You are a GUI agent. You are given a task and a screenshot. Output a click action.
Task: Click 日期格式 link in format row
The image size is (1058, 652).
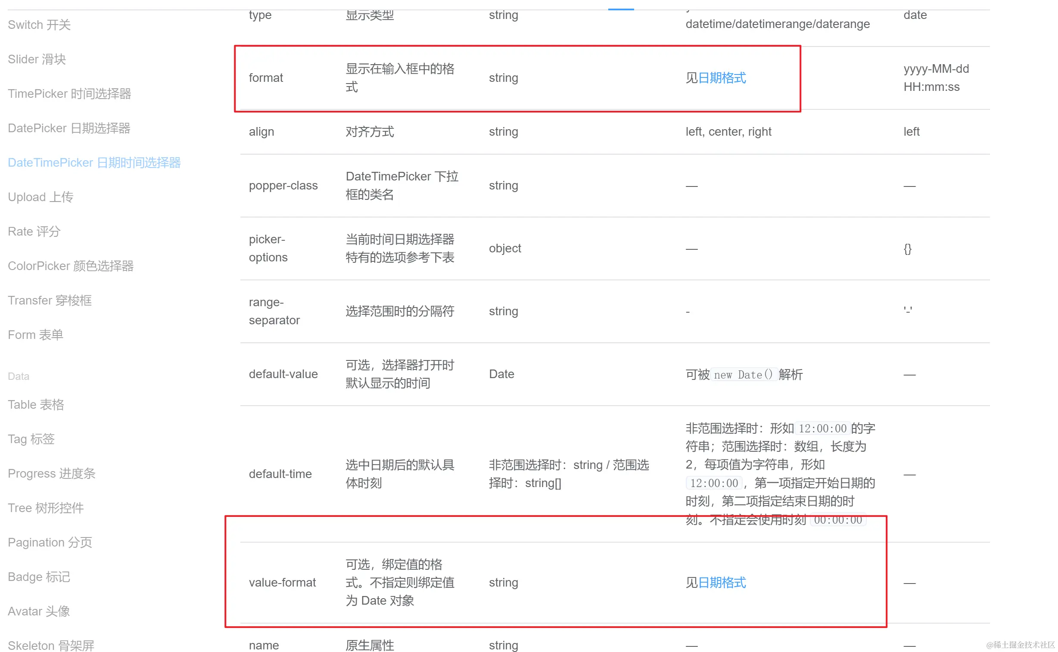[722, 78]
